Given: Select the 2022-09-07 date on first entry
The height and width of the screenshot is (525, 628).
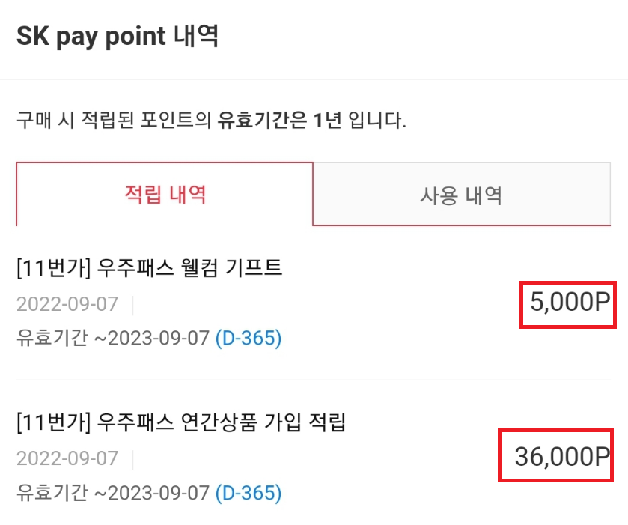Looking at the screenshot, I should [67, 303].
